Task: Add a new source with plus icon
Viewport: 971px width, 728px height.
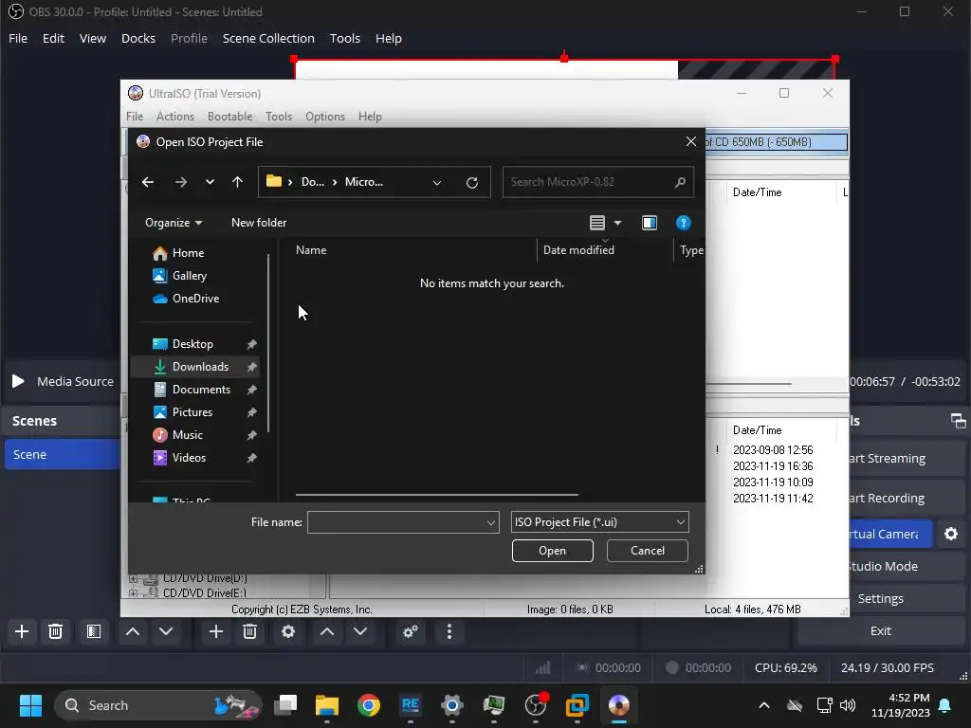Action: point(216,632)
